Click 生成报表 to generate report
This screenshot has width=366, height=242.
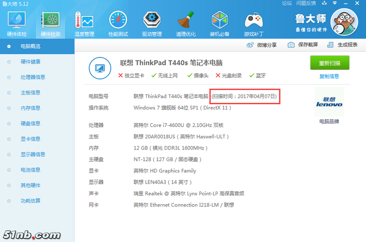pos(342,45)
